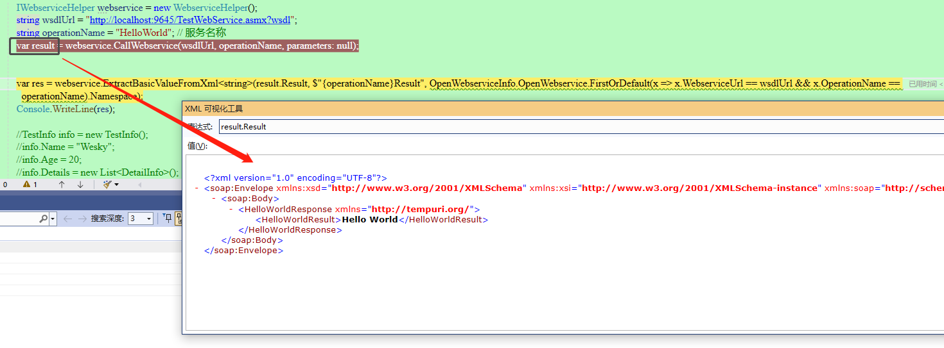Collapse the soap:Body XML node
The width and height of the screenshot is (944, 348).
coord(214,199)
